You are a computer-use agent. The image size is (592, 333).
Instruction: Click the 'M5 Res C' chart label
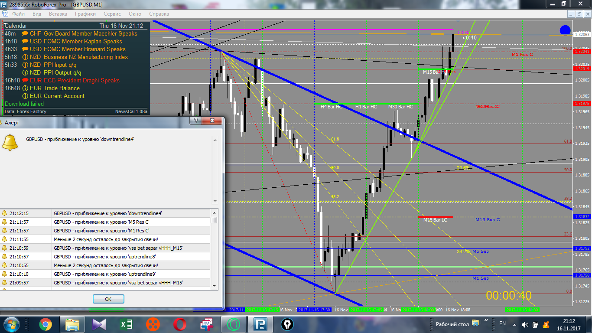point(522,55)
